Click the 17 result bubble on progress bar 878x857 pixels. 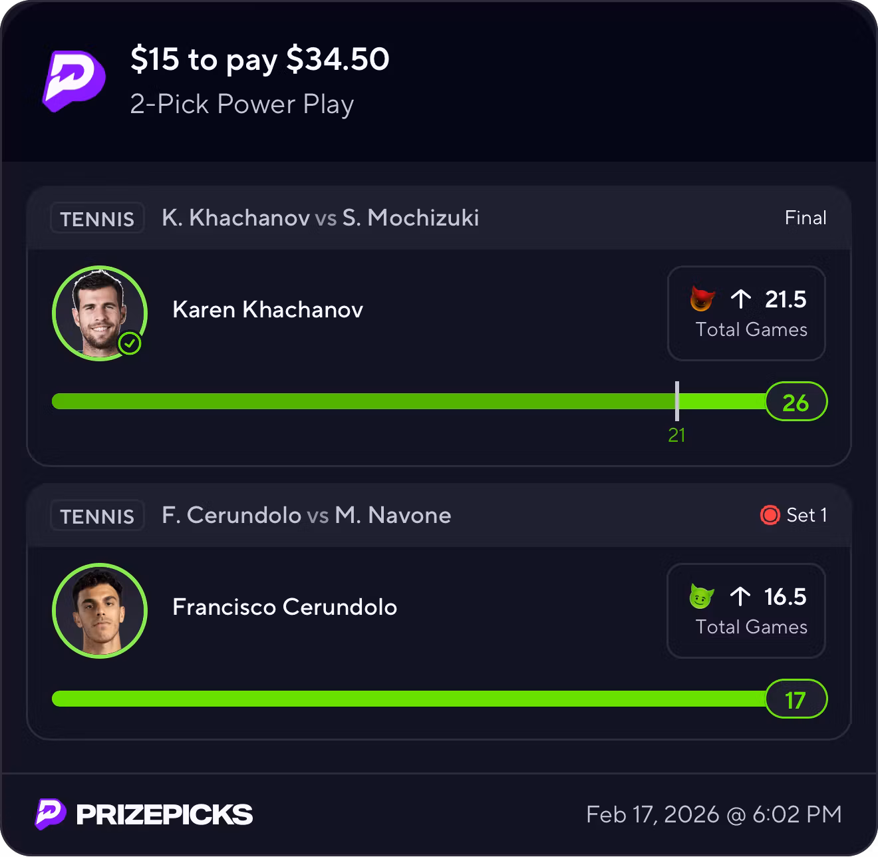click(796, 699)
